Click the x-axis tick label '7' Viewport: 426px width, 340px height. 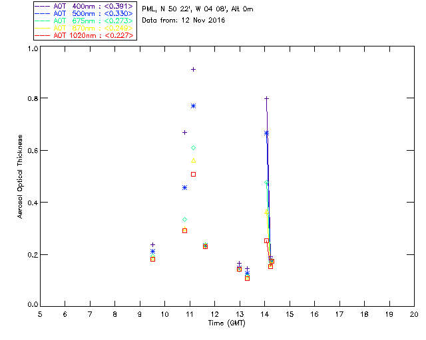(x=90, y=314)
